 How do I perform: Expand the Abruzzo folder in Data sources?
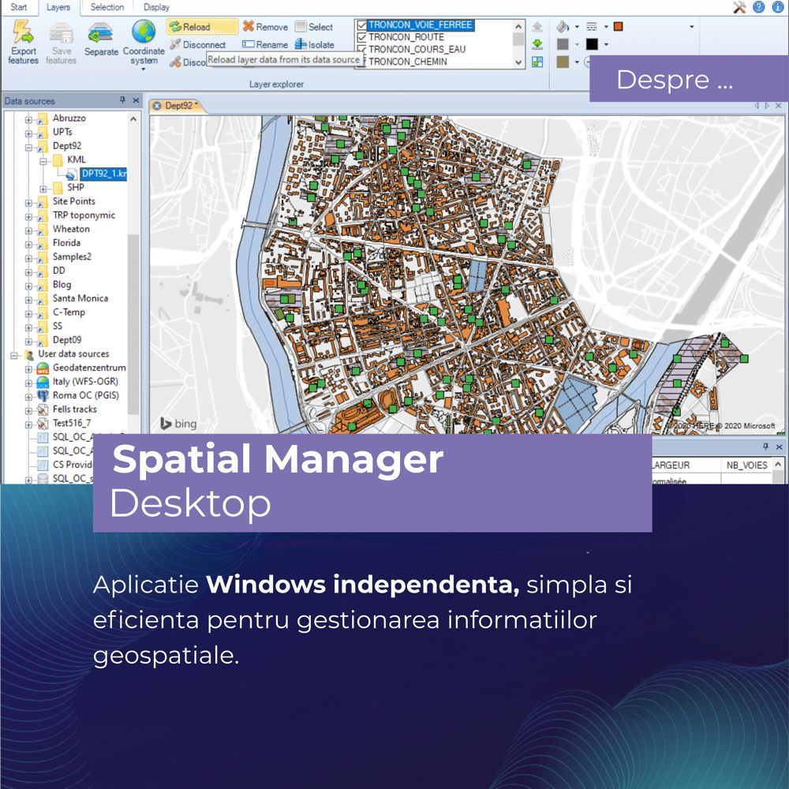(29, 119)
